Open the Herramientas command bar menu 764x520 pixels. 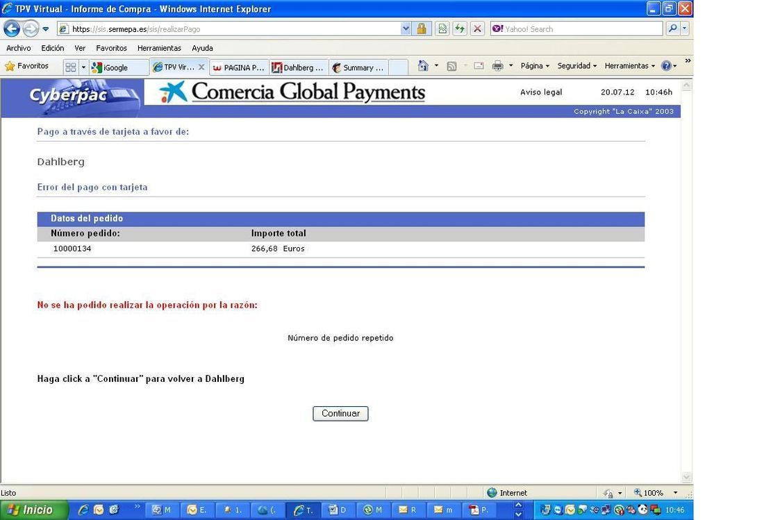(x=629, y=66)
